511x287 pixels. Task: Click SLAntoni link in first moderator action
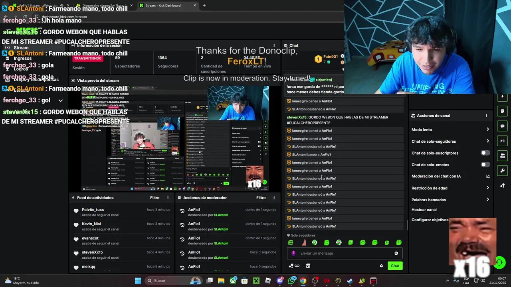tap(221, 215)
